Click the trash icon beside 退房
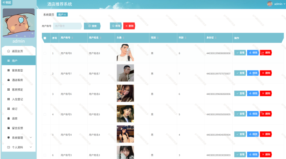 (x=9, y=118)
